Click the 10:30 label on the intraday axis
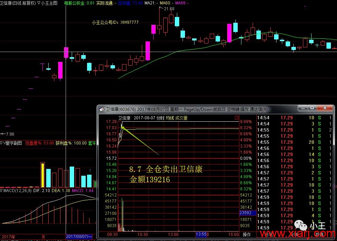 142,234
